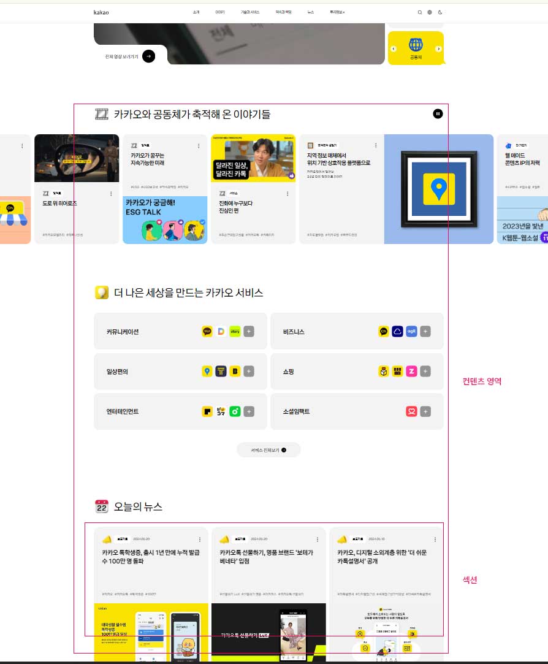Open options menu on 도로 위 히어로즈 card
This screenshot has width=548, height=664.
click(x=111, y=194)
